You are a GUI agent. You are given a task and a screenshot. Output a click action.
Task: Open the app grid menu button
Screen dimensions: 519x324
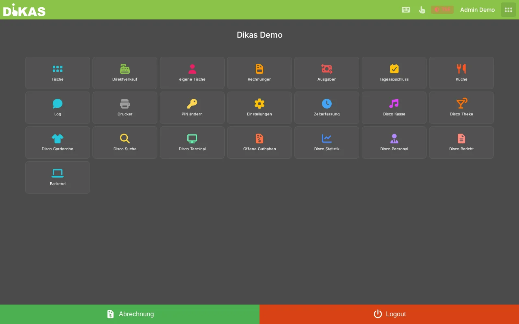click(x=508, y=10)
